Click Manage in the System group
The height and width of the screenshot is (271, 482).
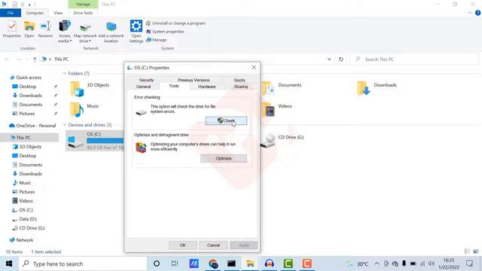[x=156, y=40]
